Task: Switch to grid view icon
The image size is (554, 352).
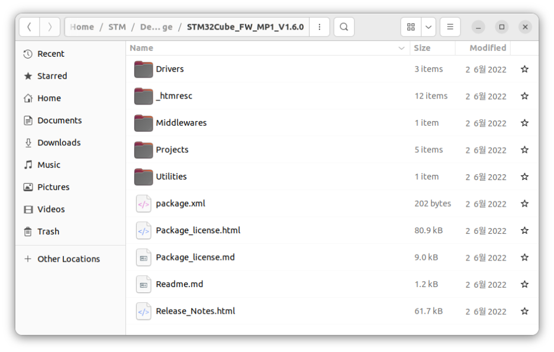Action: click(411, 27)
